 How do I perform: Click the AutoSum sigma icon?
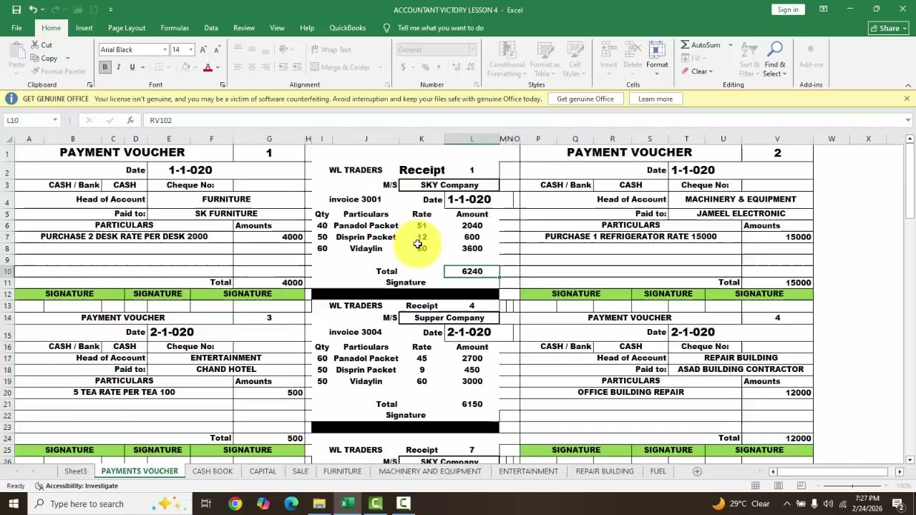coord(685,44)
